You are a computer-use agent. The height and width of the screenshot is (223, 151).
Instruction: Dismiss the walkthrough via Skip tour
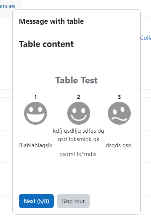[x=73, y=201]
